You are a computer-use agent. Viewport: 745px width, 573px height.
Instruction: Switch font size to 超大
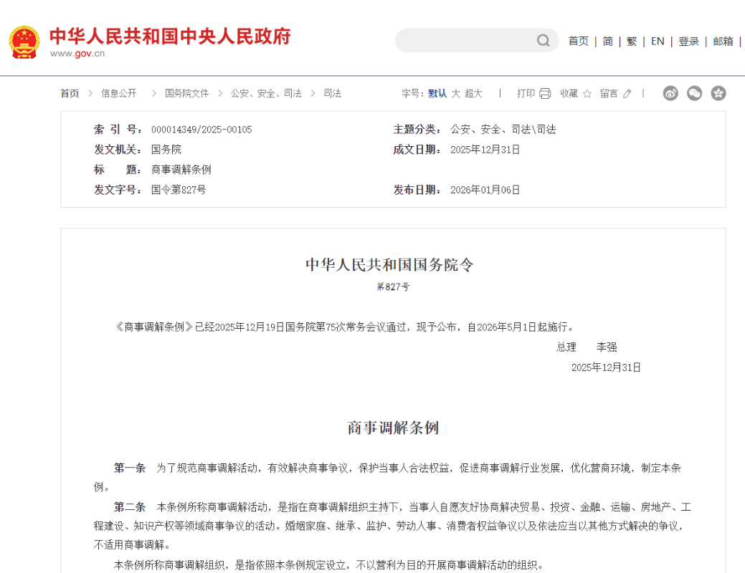[x=473, y=94]
